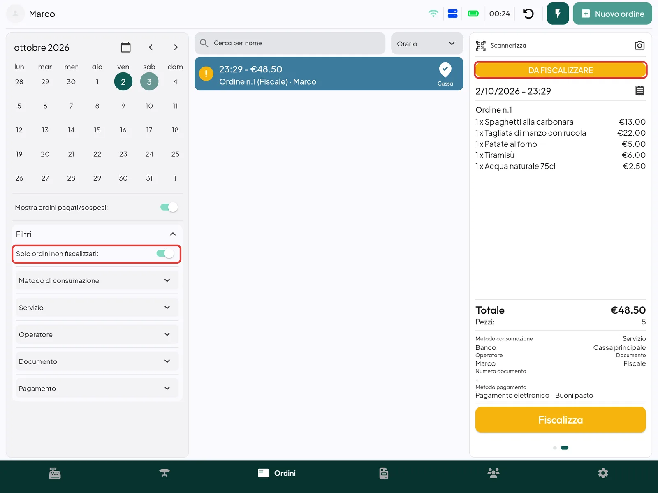Expand Metodo di consumazione dropdown
This screenshot has width=658, height=493.
pyautogui.click(x=97, y=280)
